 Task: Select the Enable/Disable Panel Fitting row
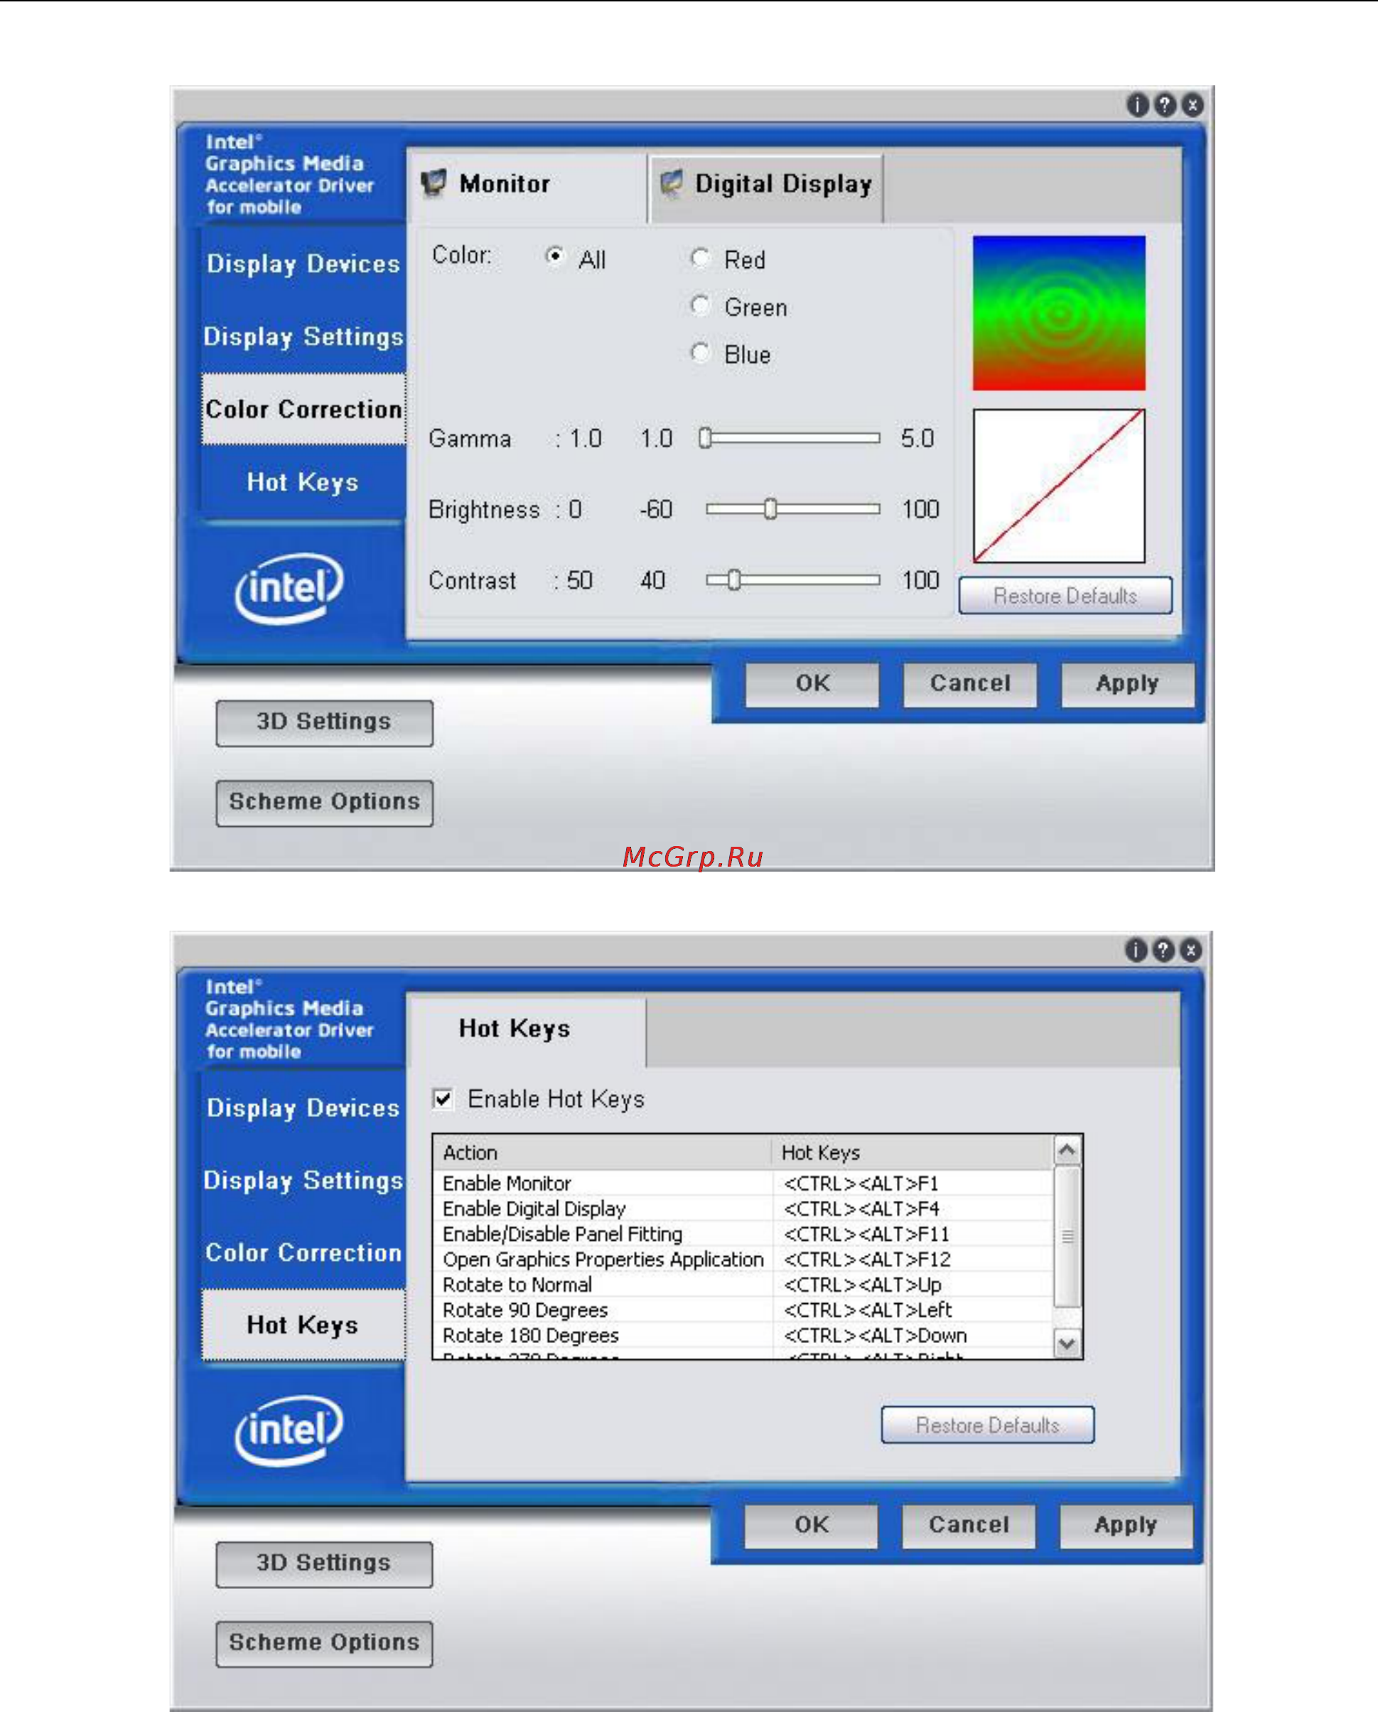pos(743,1234)
